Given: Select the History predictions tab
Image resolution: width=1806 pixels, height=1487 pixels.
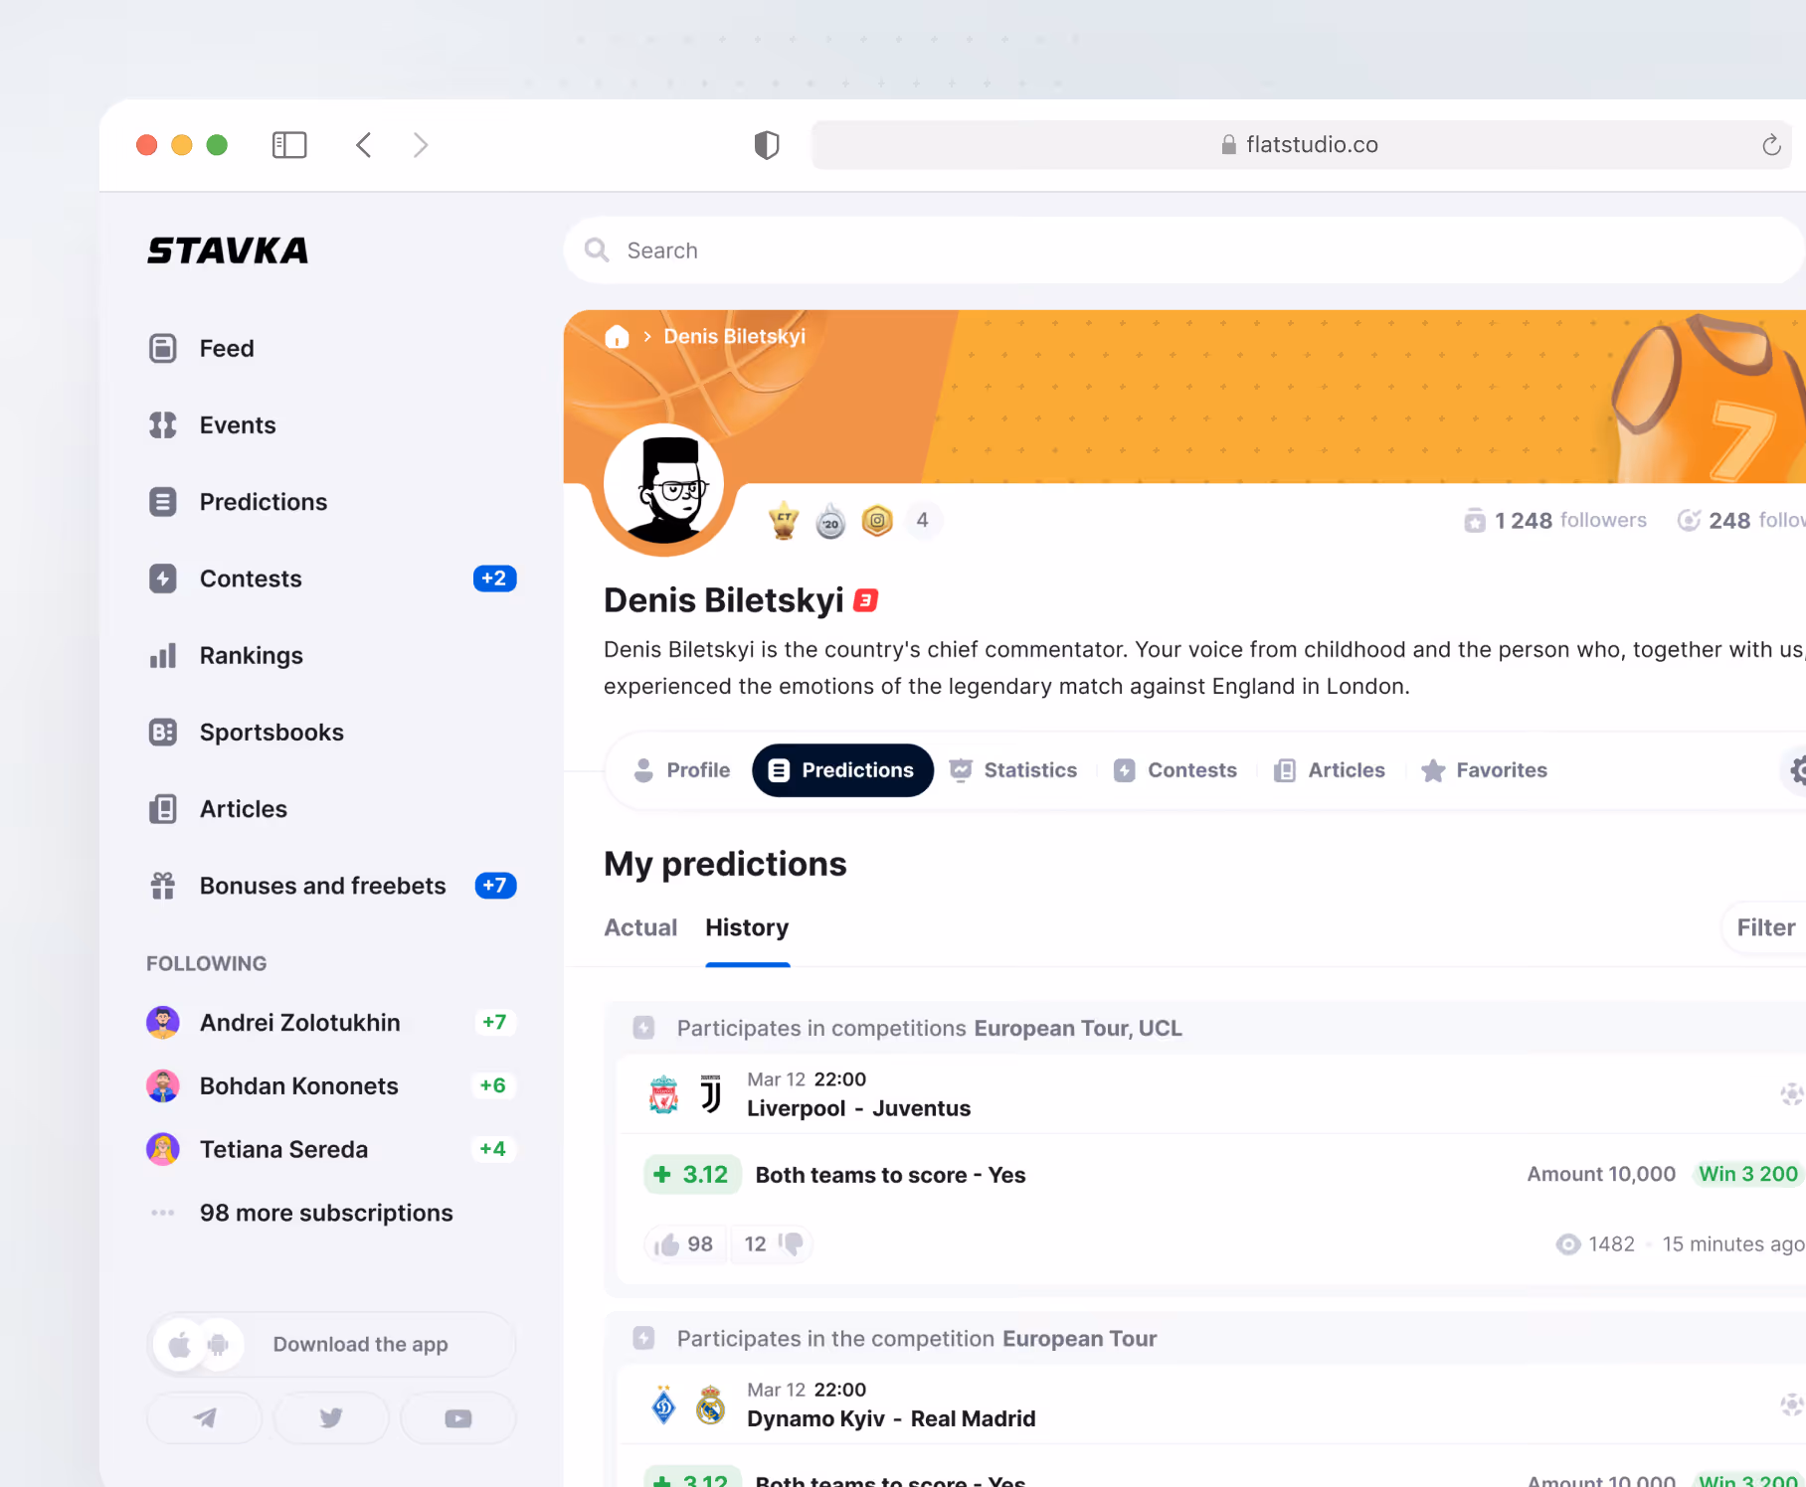Looking at the screenshot, I should point(747,928).
